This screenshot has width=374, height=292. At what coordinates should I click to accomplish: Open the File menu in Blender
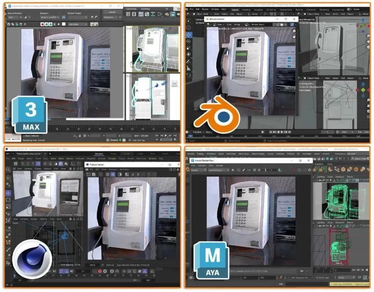click(x=191, y=9)
